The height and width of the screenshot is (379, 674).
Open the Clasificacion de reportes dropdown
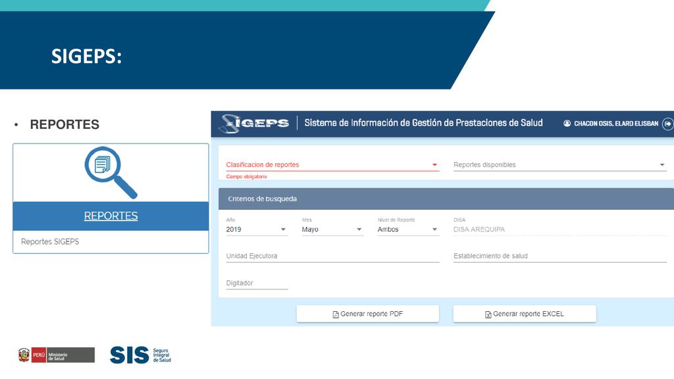coord(332,164)
